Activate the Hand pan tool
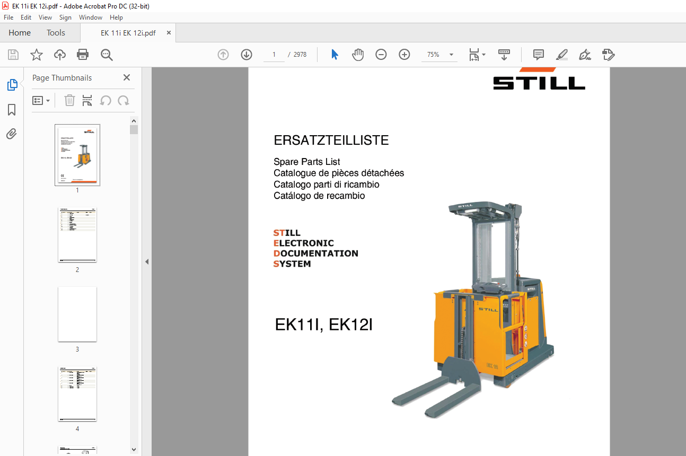 click(358, 55)
